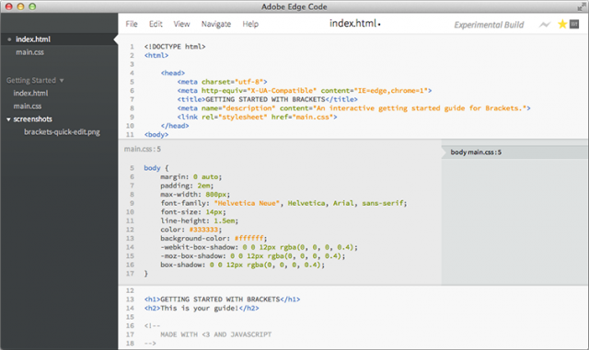Open the File menu
This screenshot has width=589, height=350.
tap(132, 24)
